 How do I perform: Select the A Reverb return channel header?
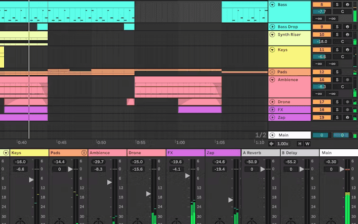(x=260, y=153)
